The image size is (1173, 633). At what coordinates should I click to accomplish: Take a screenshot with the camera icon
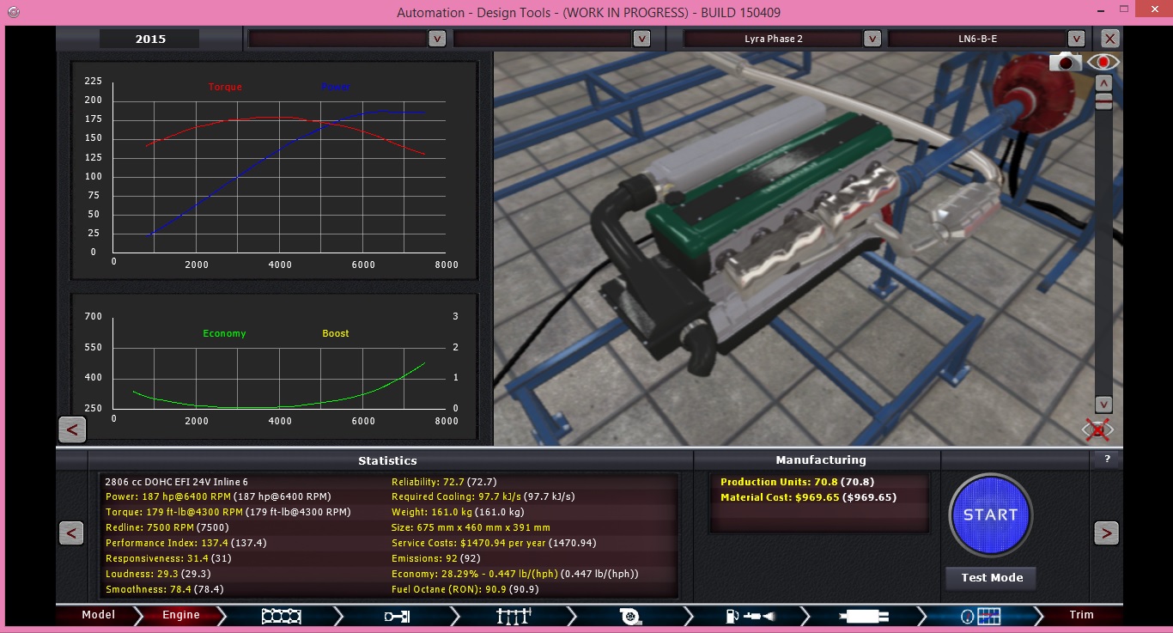coord(1066,62)
